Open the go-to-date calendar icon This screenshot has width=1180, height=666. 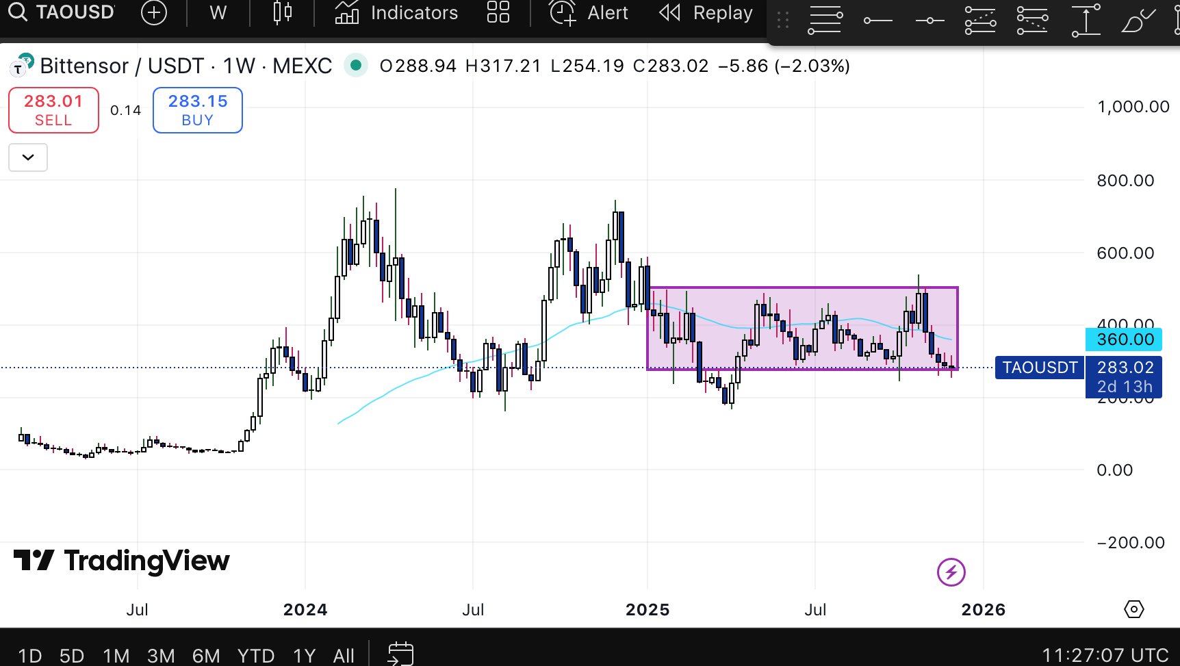[400, 654]
